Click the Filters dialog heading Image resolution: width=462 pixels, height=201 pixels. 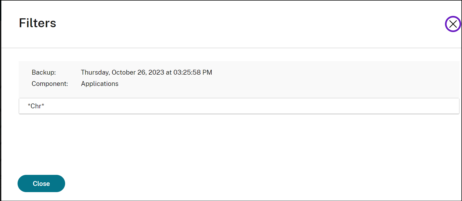[38, 23]
